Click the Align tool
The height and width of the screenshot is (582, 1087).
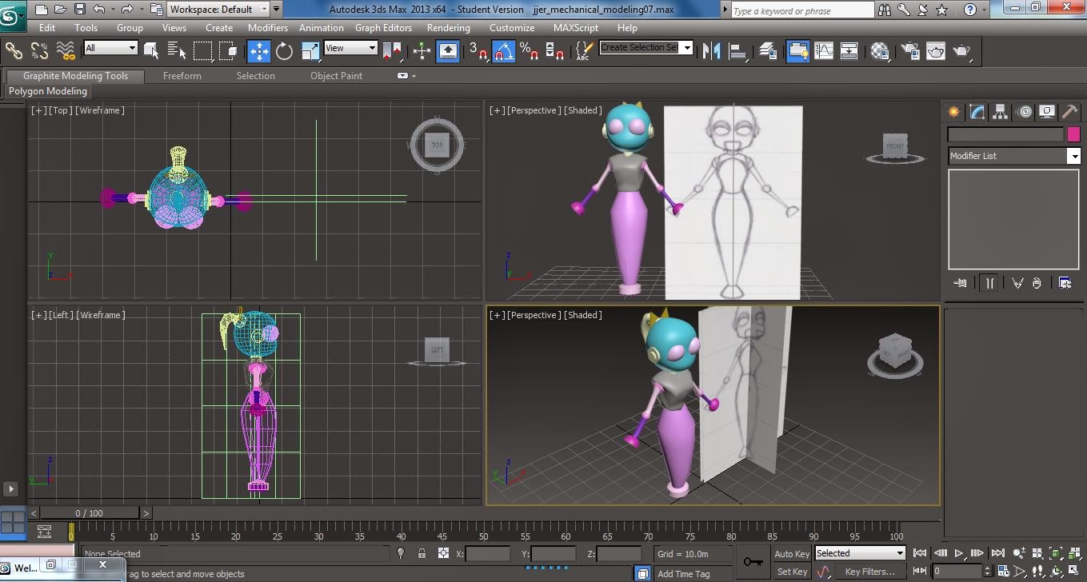737,51
